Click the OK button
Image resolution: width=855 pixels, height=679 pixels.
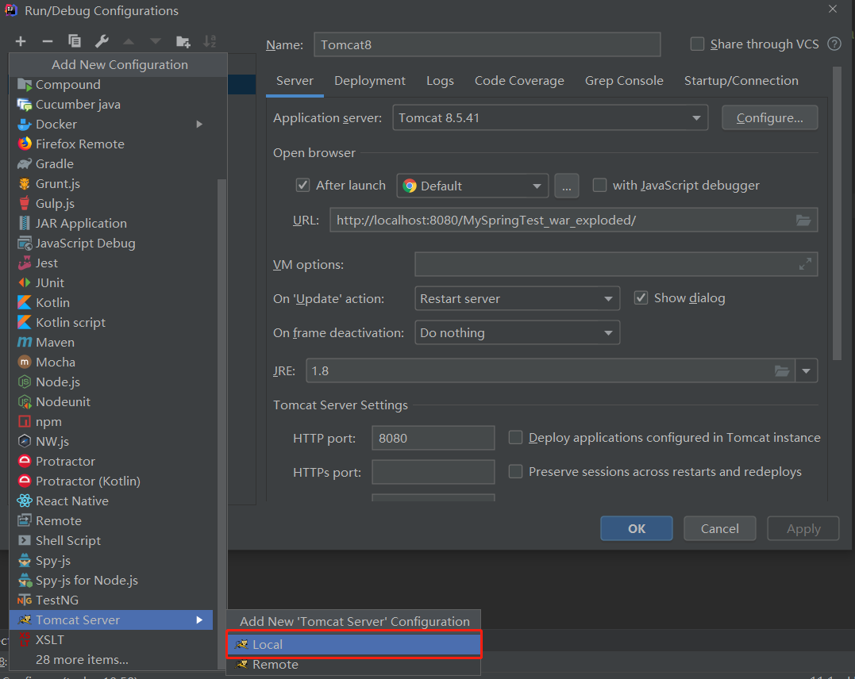click(637, 528)
